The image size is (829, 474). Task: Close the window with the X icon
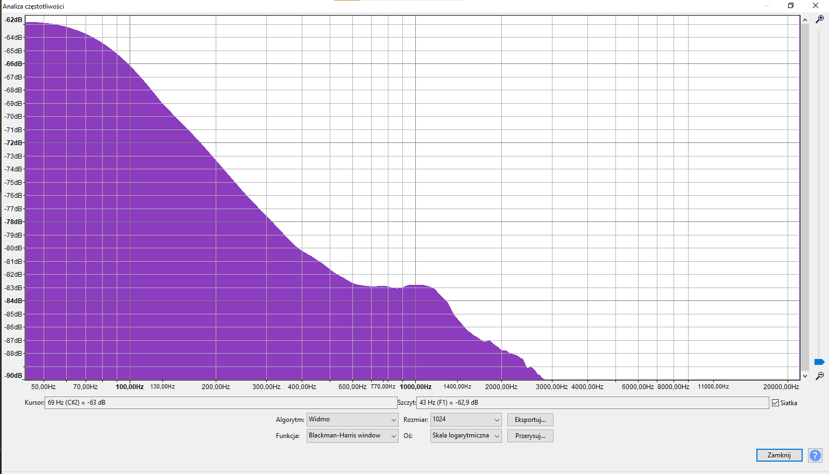click(815, 6)
